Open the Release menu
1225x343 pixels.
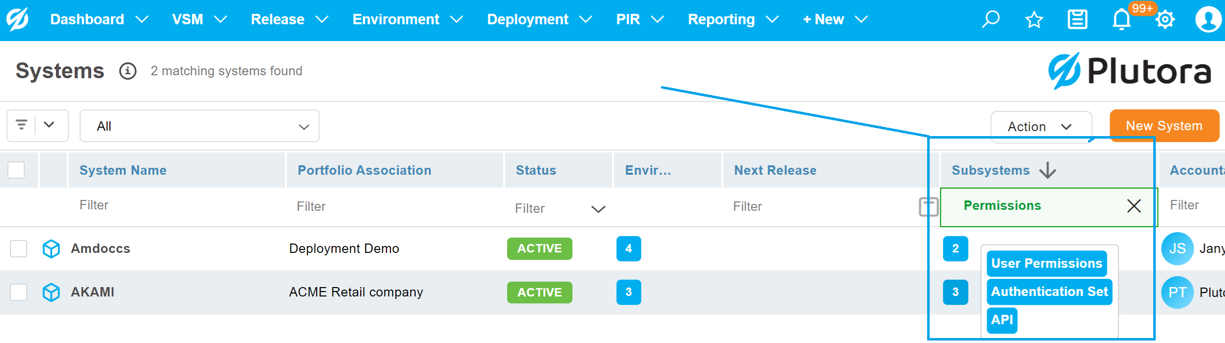[x=289, y=20]
